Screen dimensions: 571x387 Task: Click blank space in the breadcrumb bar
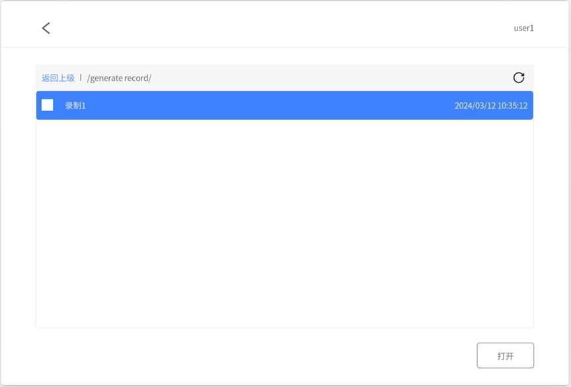click(x=330, y=78)
